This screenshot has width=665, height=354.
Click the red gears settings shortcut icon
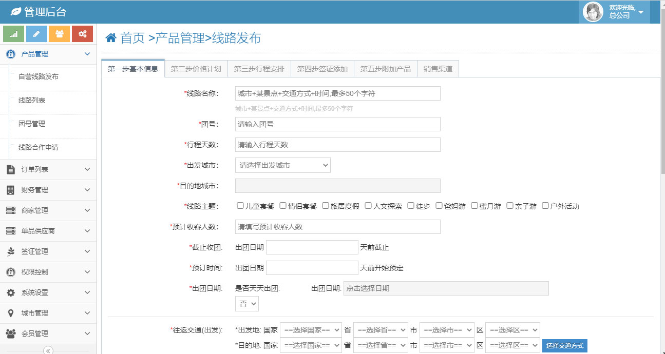82,34
